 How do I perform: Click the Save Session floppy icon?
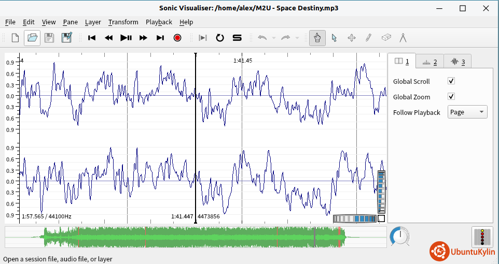(x=49, y=38)
